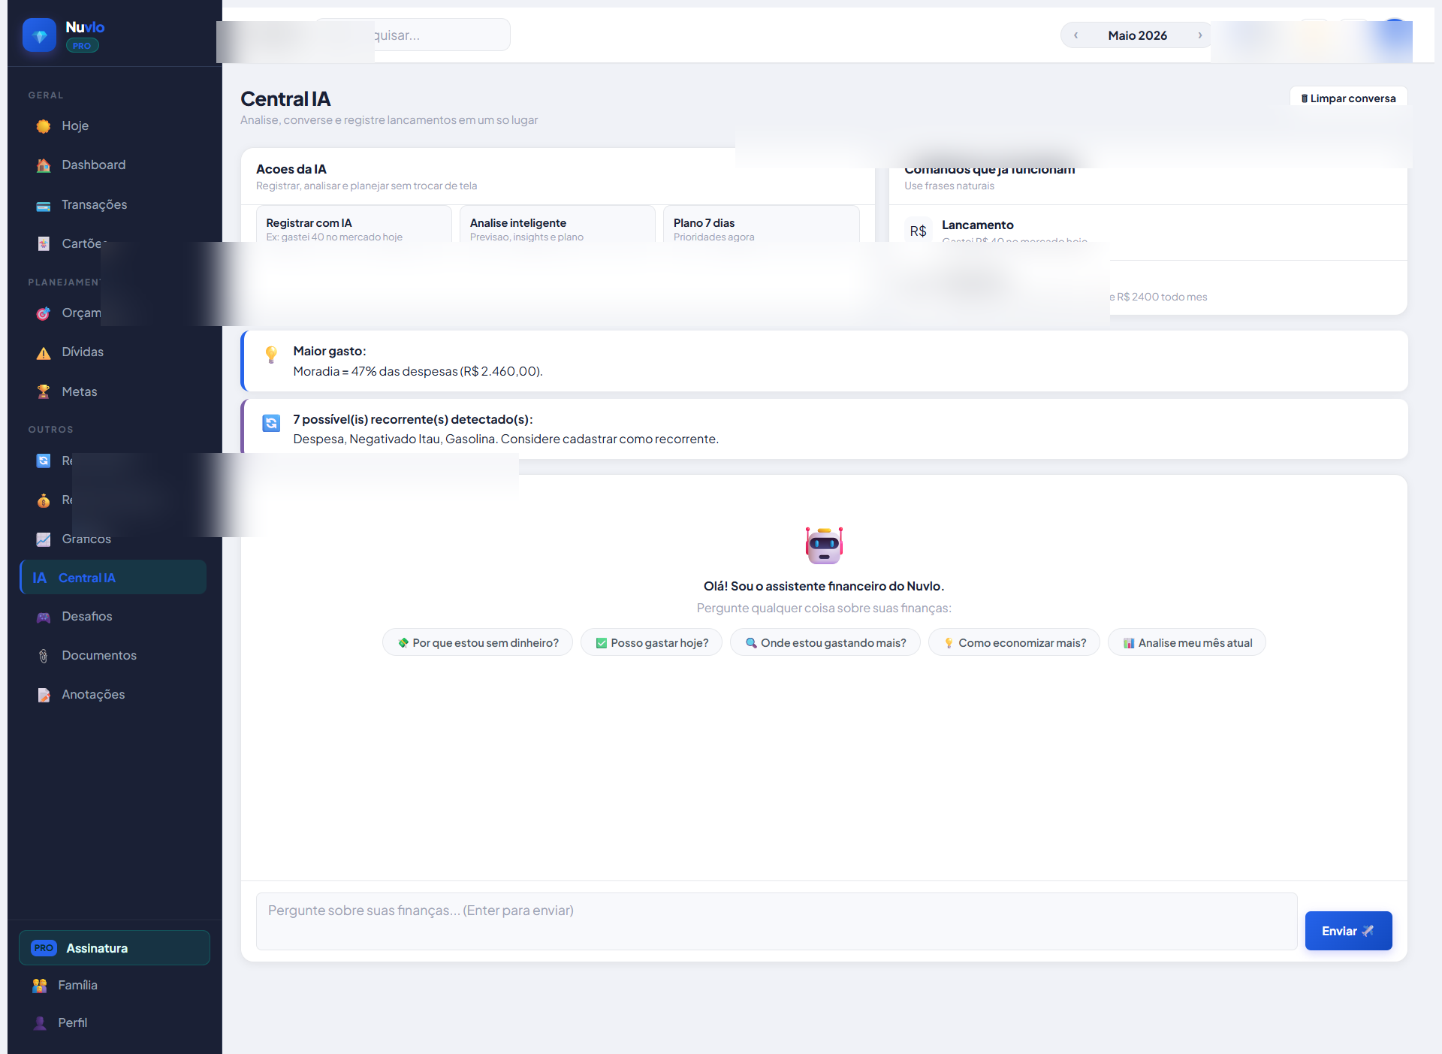The height and width of the screenshot is (1054, 1442).
Task: Click the Dívidas warning triangle icon
Action: click(x=44, y=352)
